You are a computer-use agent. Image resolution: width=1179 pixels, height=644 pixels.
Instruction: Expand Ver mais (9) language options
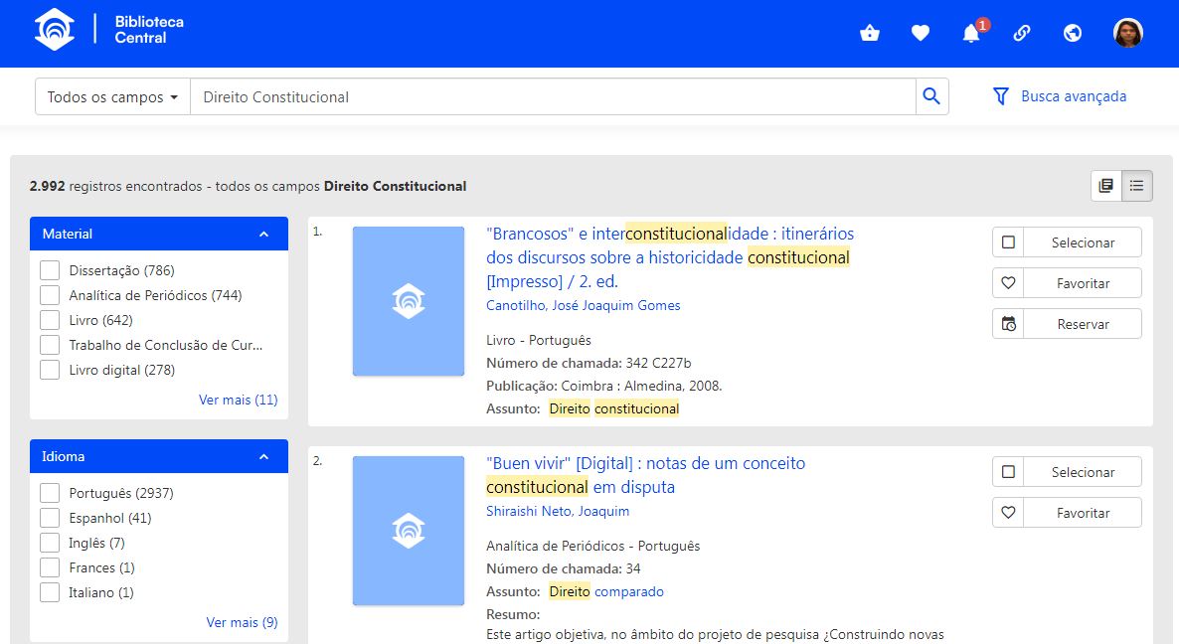[242, 622]
